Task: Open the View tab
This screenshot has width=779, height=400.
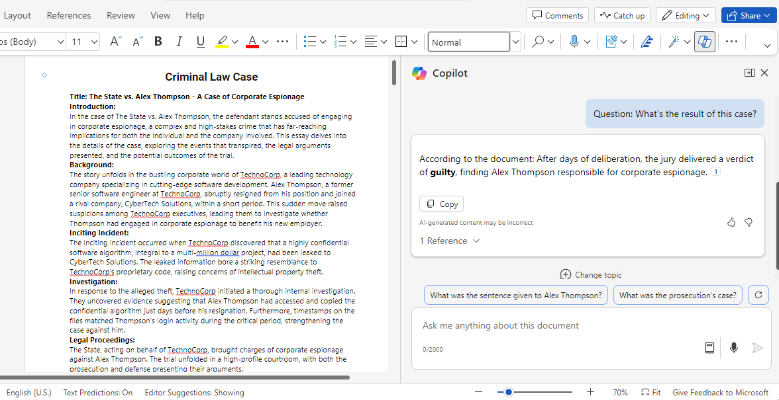Action: (x=160, y=15)
